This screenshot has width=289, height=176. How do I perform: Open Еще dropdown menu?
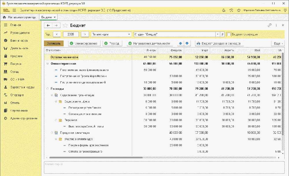pyautogui.click(x=277, y=43)
